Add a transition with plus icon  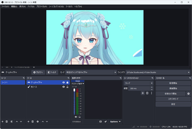(143, 93)
